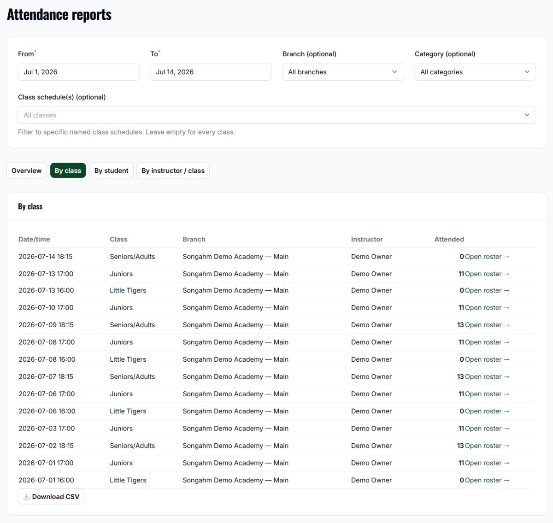Open roster for 2026-07-13 17:00 Juniors
Image resolution: width=553 pixels, height=523 pixels.
click(487, 274)
